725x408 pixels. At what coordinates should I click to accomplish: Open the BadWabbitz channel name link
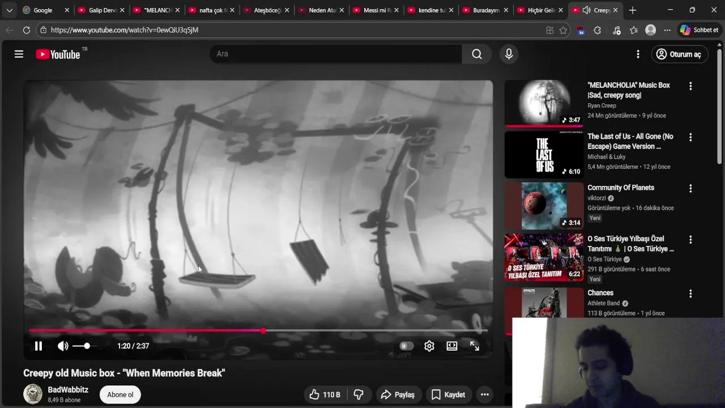click(x=68, y=390)
